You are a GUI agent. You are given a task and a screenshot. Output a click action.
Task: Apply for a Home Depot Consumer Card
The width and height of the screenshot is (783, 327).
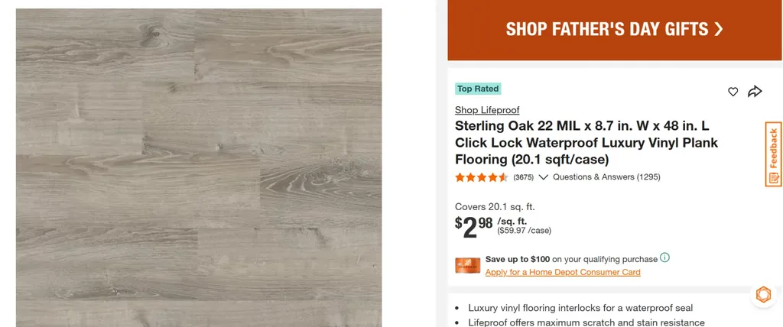point(563,272)
